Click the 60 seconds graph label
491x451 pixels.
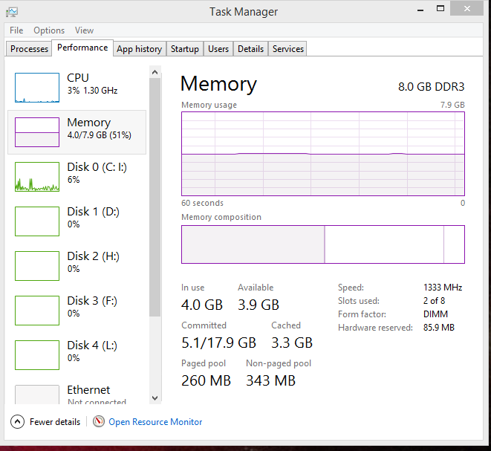point(202,203)
